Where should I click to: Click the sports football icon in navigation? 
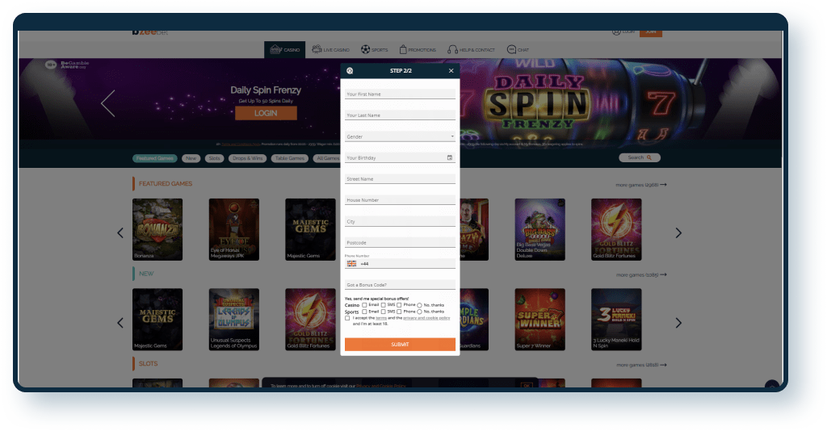click(x=365, y=49)
